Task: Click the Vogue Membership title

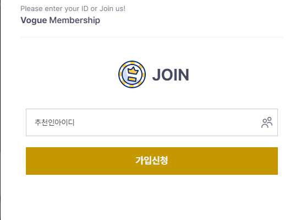Action: [61, 20]
